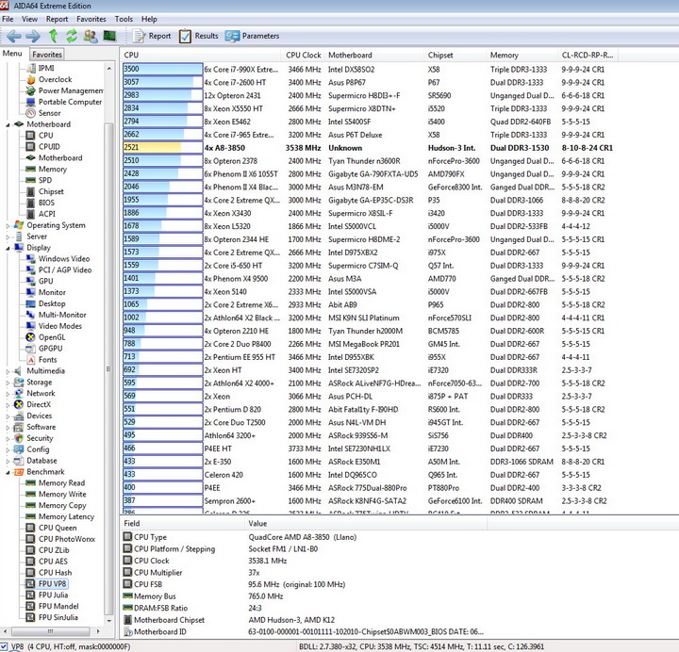Click the Field column header
This screenshot has height=652, width=679.
(182, 523)
